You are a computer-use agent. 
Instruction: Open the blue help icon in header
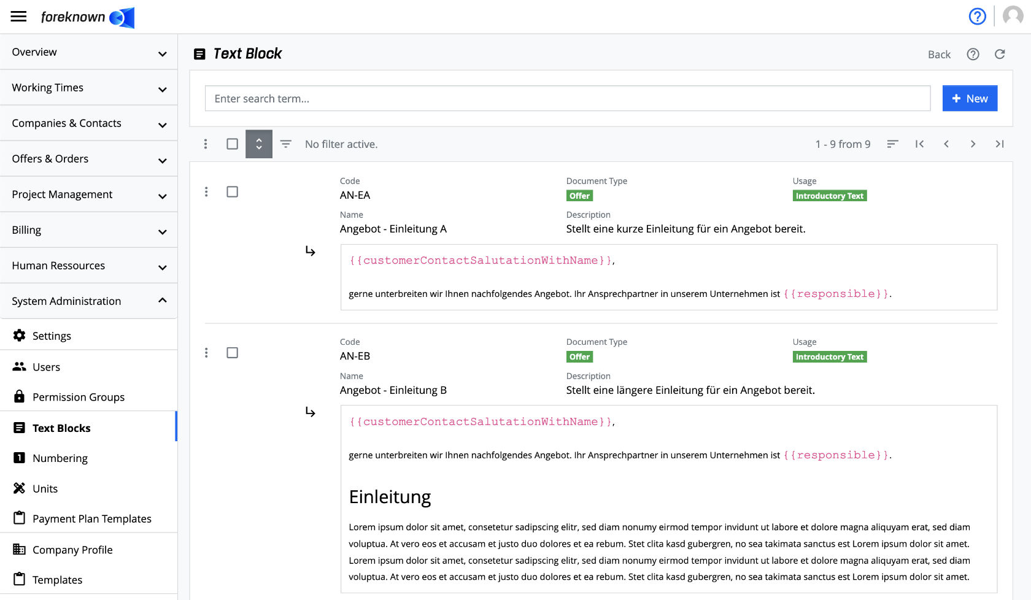[977, 17]
